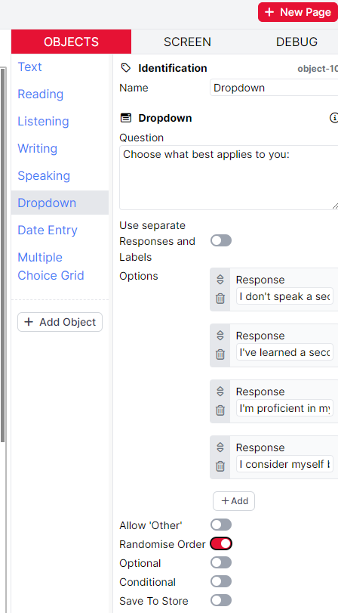Click the Question text area
Screen dimensions: 338x613
(229, 178)
